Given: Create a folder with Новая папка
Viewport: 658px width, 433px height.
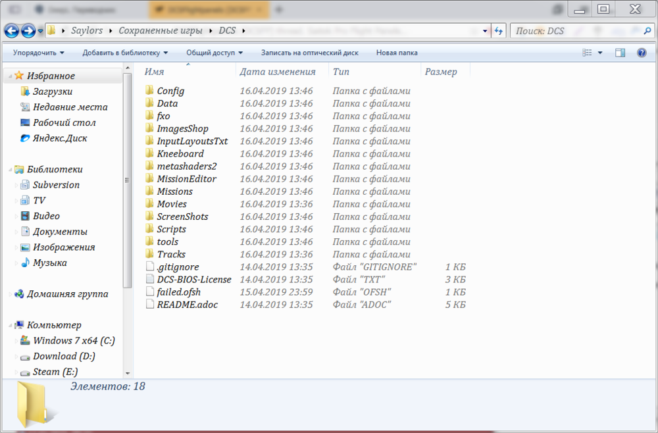Looking at the screenshot, I should 397,53.
